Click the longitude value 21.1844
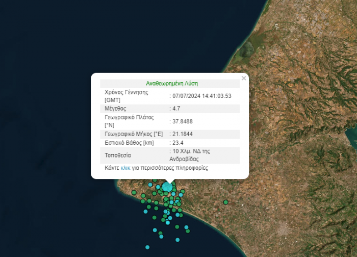The height and width of the screenshot is (257, 357). click(x=182, y=134)
